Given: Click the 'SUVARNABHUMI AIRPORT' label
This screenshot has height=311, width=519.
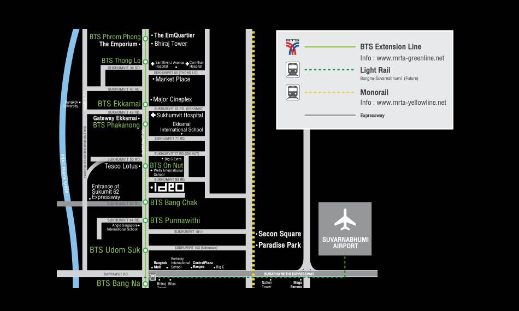Looking at the screenshot, I should pyautogui.click(x=345, y=243).
